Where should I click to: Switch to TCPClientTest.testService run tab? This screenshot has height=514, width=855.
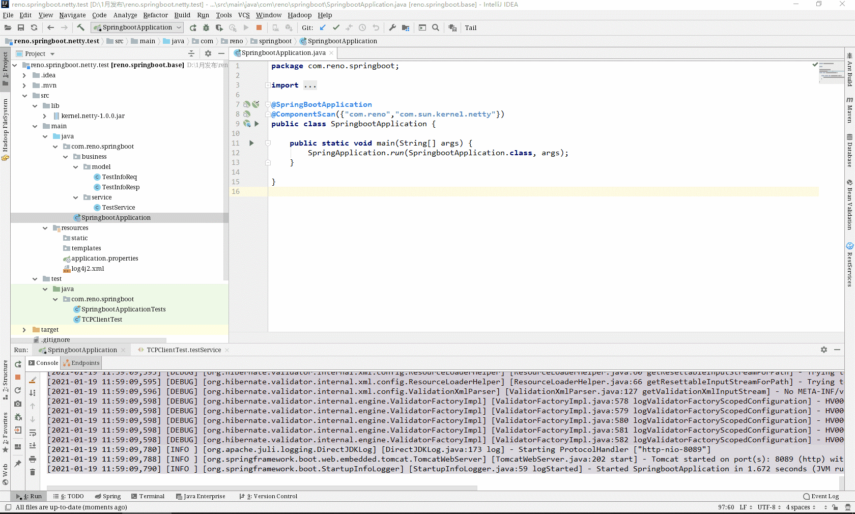[184, 350]
